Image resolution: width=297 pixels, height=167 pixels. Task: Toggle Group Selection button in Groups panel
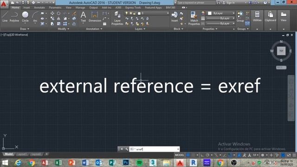pos(247,24)
